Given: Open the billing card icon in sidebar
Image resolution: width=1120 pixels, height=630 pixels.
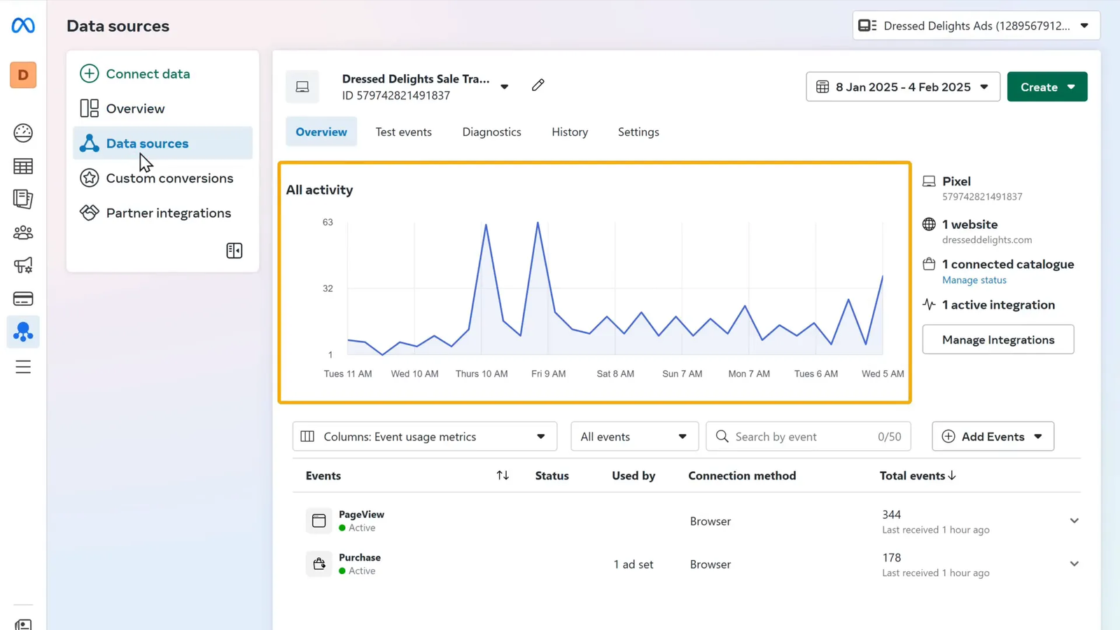Looking at the screenshot, I should point(23,299).
